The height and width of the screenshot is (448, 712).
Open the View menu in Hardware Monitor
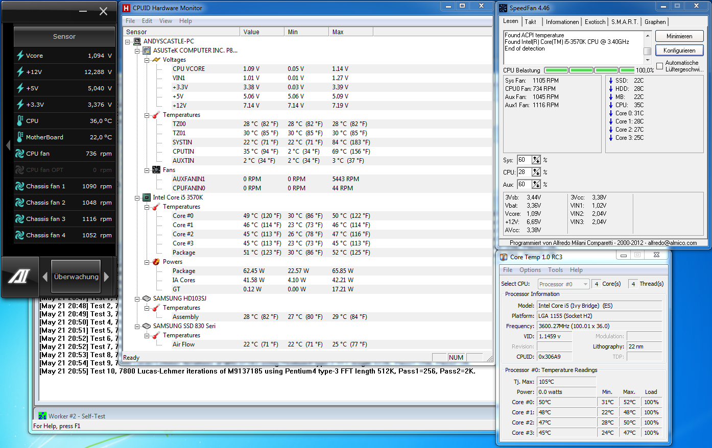click(x=165, y=21)
